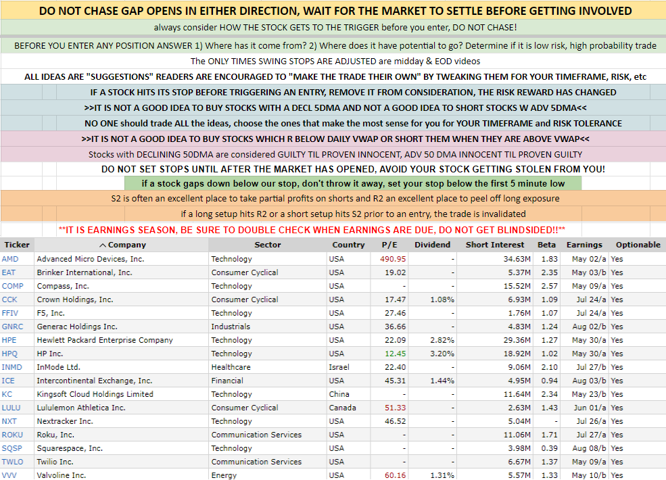This screenshot has height=480, width=666.
Task: Sort table by Dividend column header
Action: coord(432,245)
